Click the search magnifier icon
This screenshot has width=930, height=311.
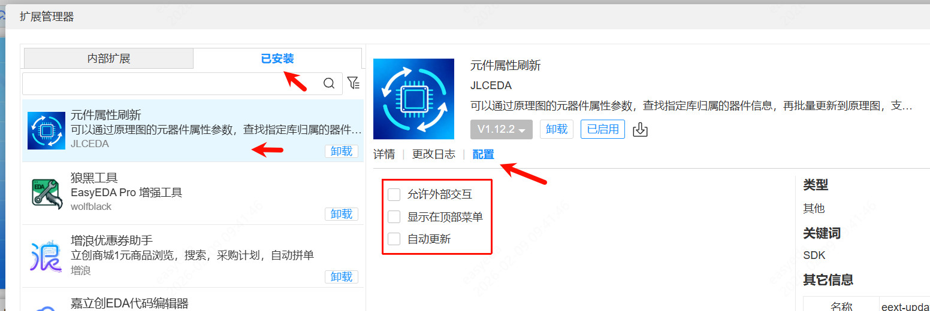click(x=329, y=83)
